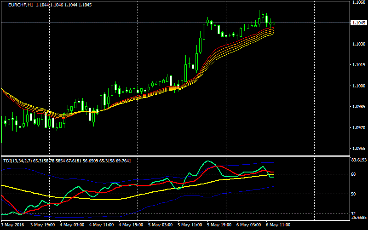368x230 pixels.
Task: Click the TDI(13,34,2,7) indicator label
Action: [18, 161]
